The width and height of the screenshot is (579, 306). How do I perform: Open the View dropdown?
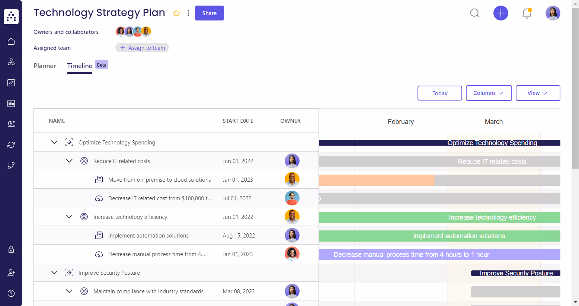click(538, 93)
